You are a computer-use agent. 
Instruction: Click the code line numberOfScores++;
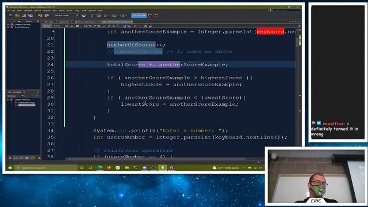[x=136, y=45]
